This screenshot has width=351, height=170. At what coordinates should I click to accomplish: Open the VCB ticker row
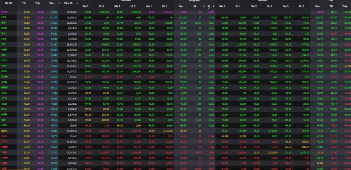pos(4,28)
